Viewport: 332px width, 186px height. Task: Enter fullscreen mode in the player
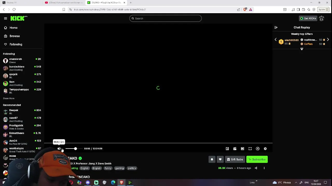250,149
